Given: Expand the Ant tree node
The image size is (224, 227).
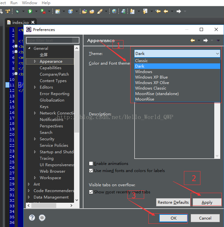Looking at the screenshot, I should click(x=29, y=184).
